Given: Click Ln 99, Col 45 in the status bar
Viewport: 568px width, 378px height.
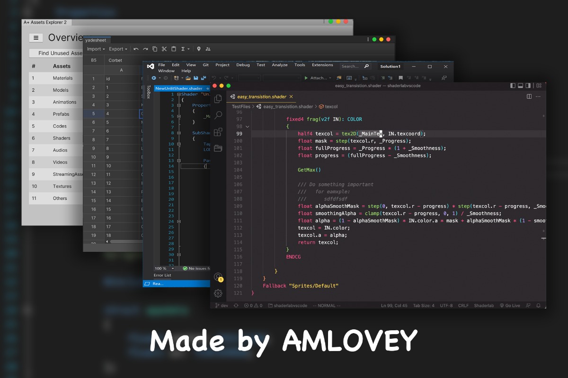Looking at the screenshot, I should point(394,306).
